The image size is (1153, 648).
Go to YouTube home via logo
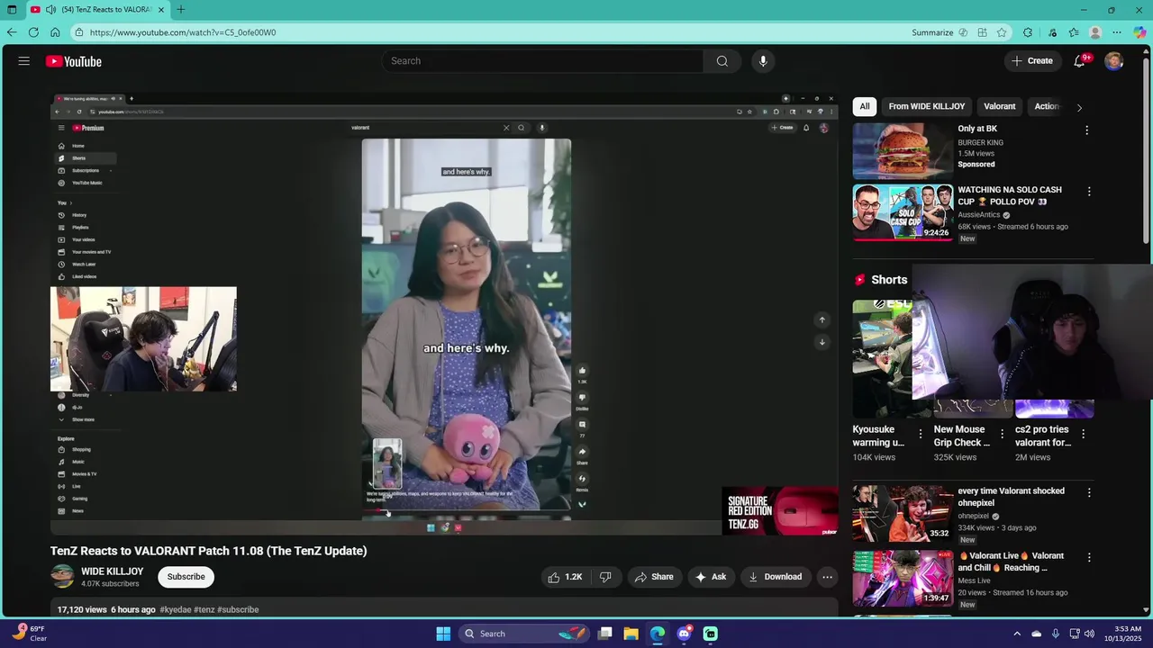tap(74, 61)
